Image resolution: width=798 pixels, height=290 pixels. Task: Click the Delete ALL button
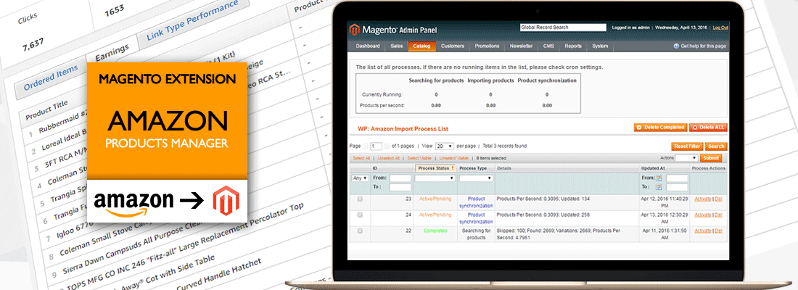(x=709, y=127)
